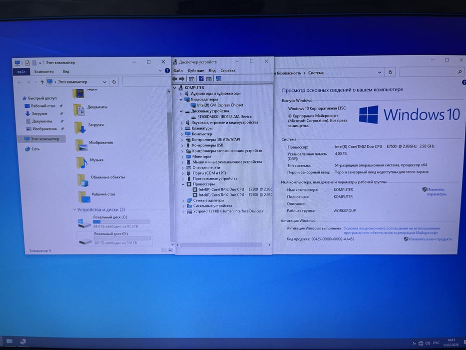Open the Файл menu in Device Manager
This screenshot has height=350, width=466.
178,71
